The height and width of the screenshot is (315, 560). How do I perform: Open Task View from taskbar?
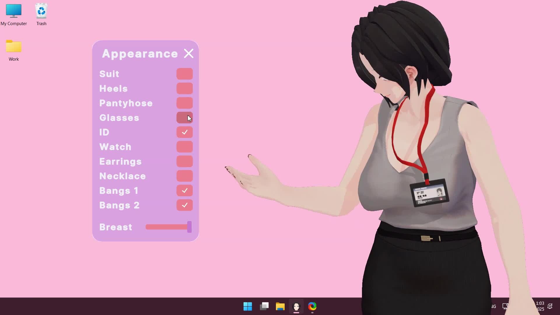[x=264, y=306]
